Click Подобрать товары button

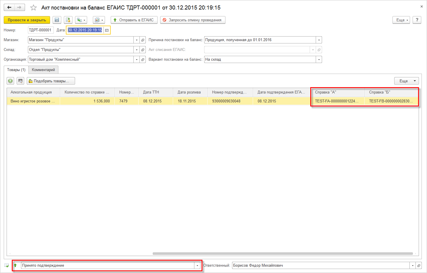(x=51, y=81)
